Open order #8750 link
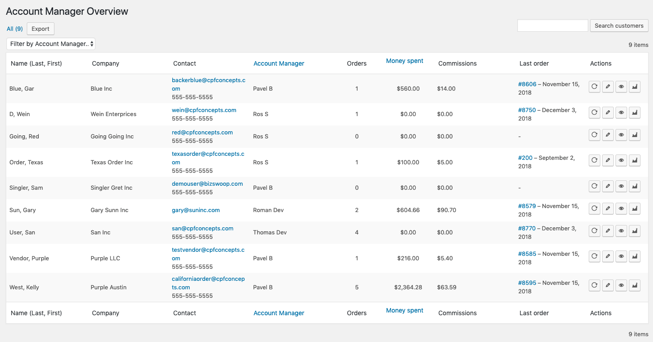 [527, 110]
